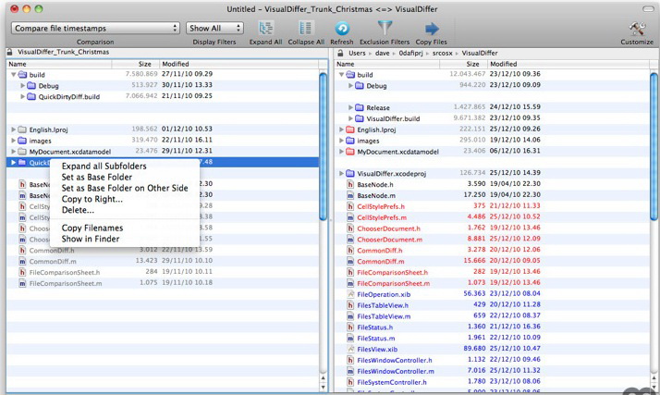This screenshot has width=660, height=395.
Task: Select Copy to Right... menu entry
Action: click(92, 199)
